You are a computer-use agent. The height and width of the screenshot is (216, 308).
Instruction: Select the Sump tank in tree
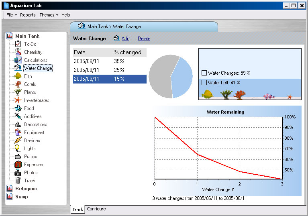tap(21, 197)
